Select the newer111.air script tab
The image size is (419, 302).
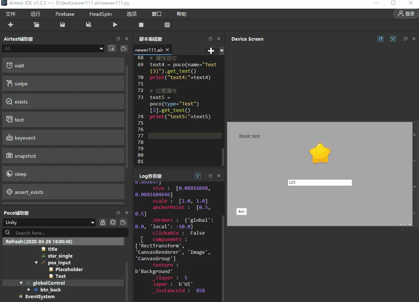click(149, 50)
